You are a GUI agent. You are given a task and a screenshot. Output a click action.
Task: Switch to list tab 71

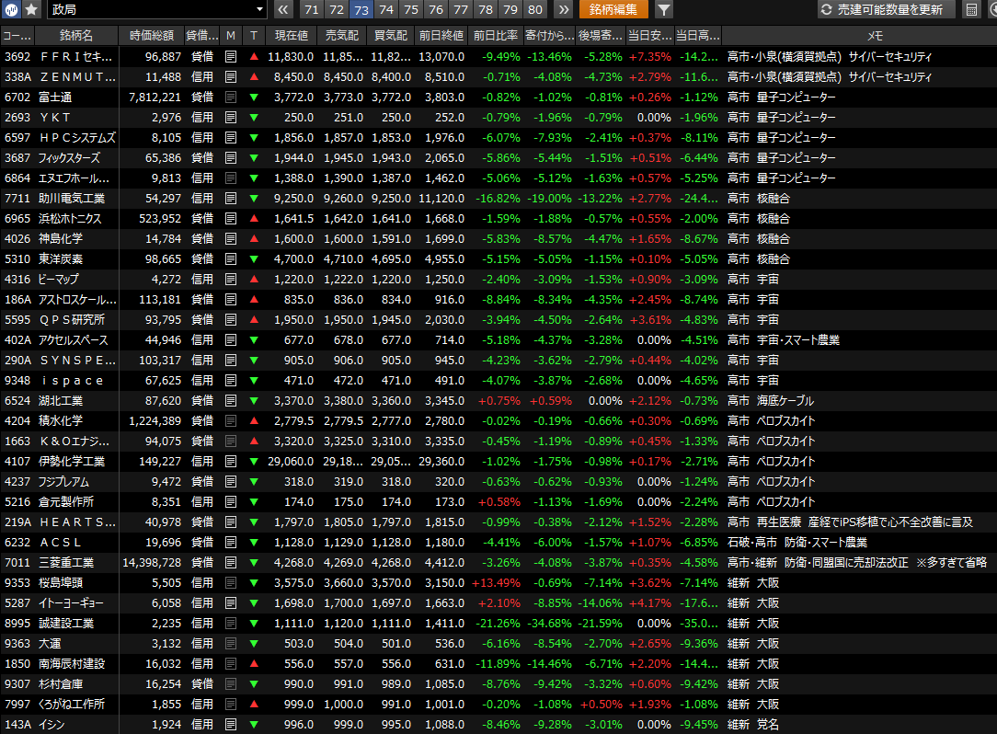312,9
